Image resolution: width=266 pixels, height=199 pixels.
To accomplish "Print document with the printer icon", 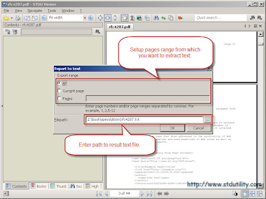I will pos(18,18).
